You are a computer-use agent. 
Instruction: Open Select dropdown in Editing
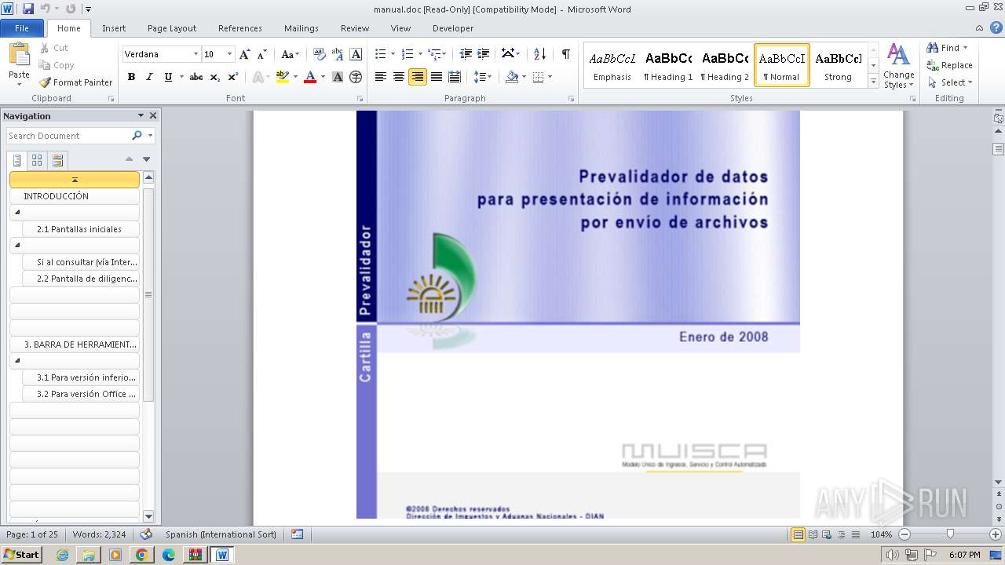click(950, 82)
